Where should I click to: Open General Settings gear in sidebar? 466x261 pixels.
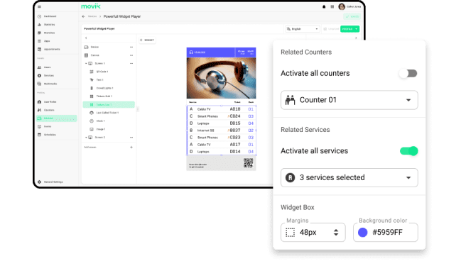[x=40, y=182]
